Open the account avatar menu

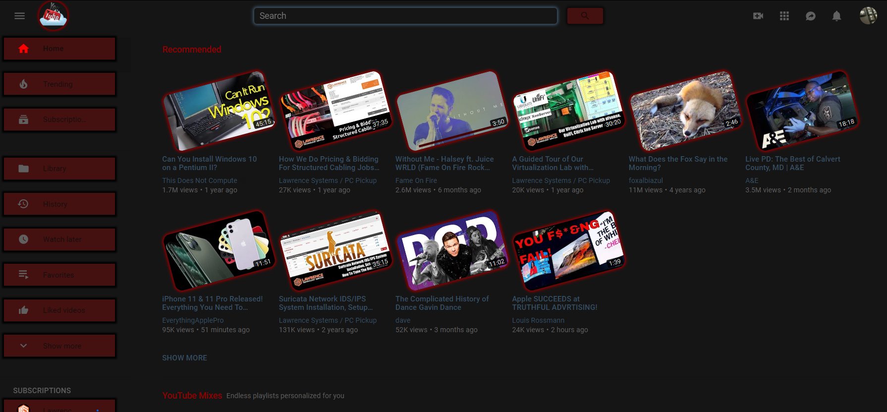[868, 16]
